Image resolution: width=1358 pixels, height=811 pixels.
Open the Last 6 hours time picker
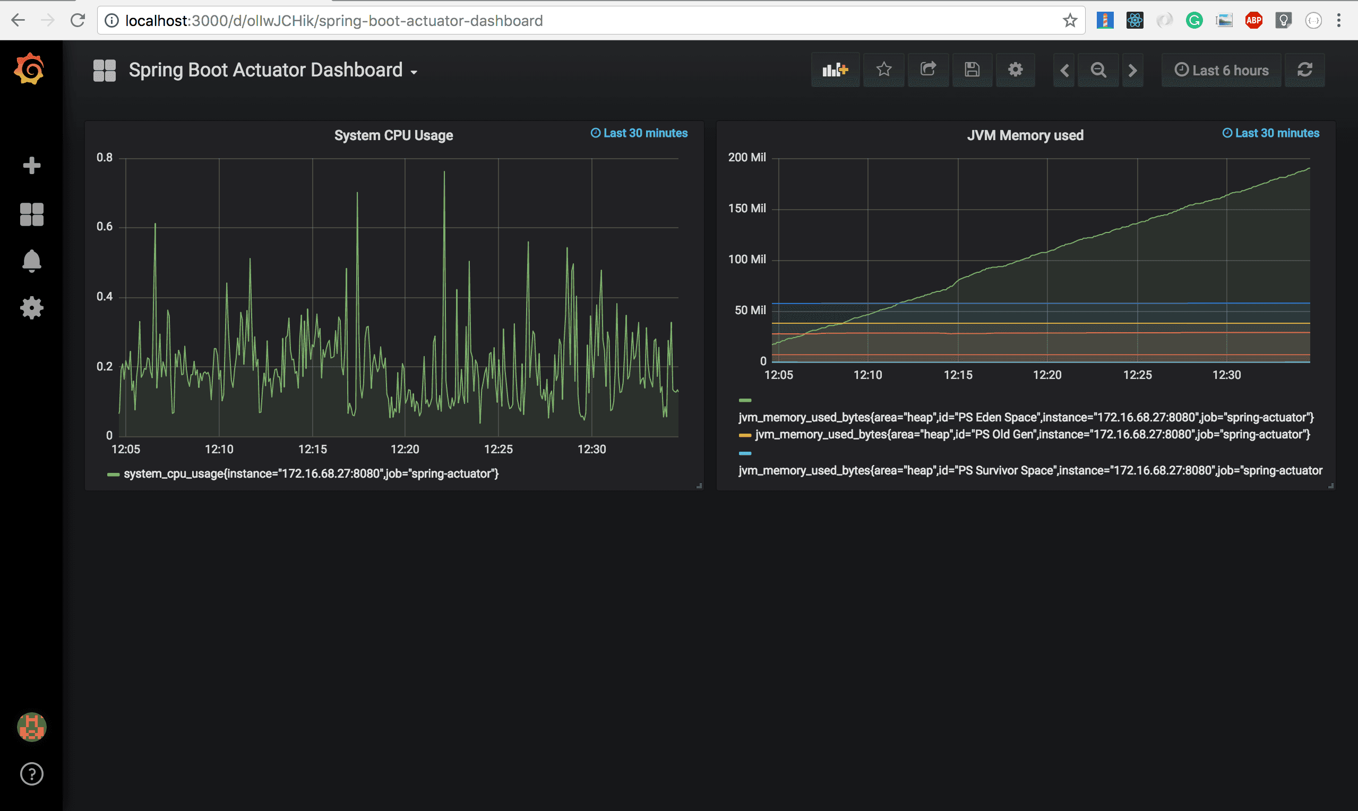tap(1221, 70)
